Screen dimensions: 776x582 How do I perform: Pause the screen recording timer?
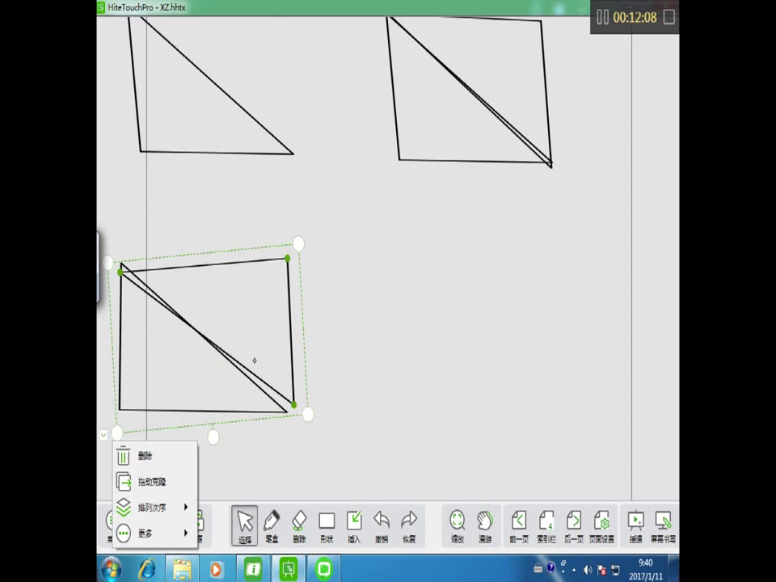click(602, 17)
